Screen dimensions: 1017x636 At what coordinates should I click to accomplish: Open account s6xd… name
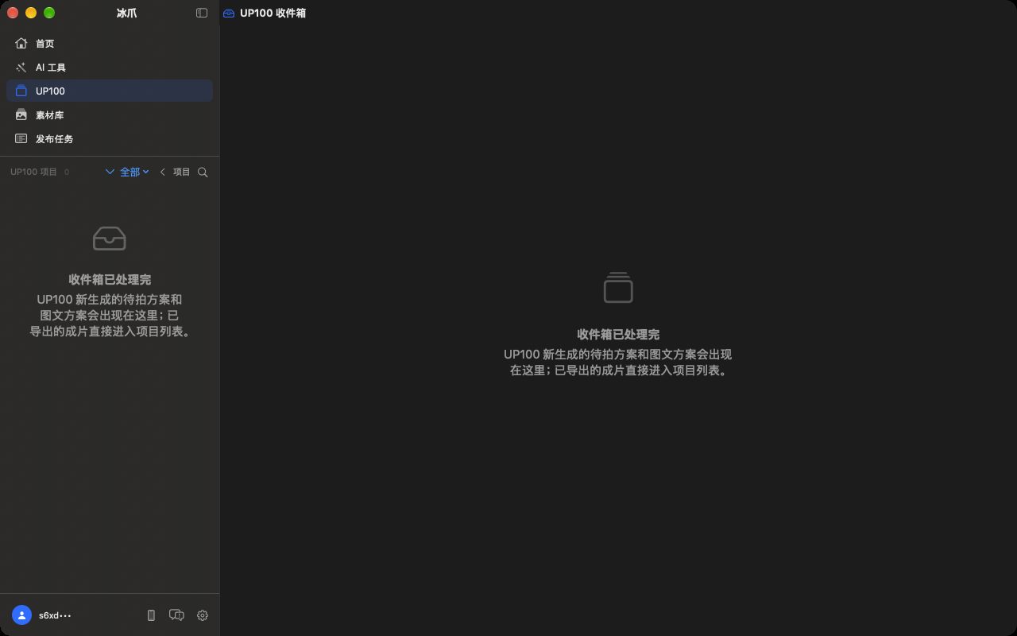coord(55,615)
